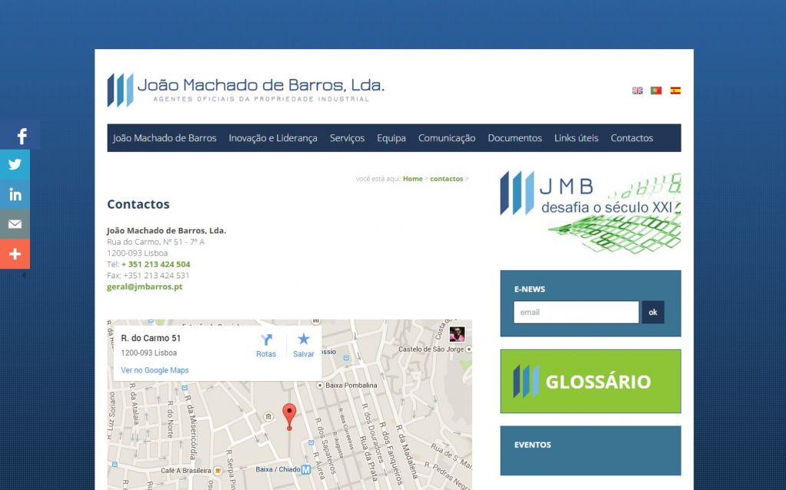Choose the Spanish flag language icon

click(x=675, y=90)
